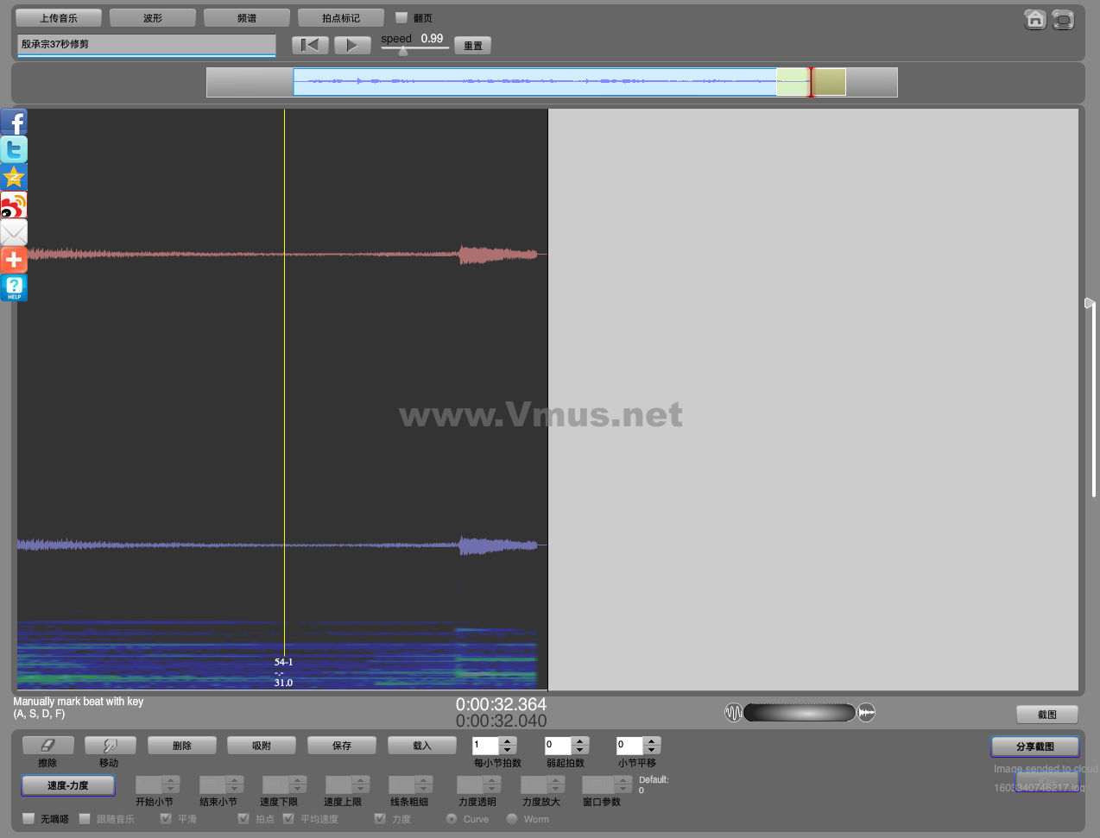Select the eraser (擦除) tool

pos(47,745)
